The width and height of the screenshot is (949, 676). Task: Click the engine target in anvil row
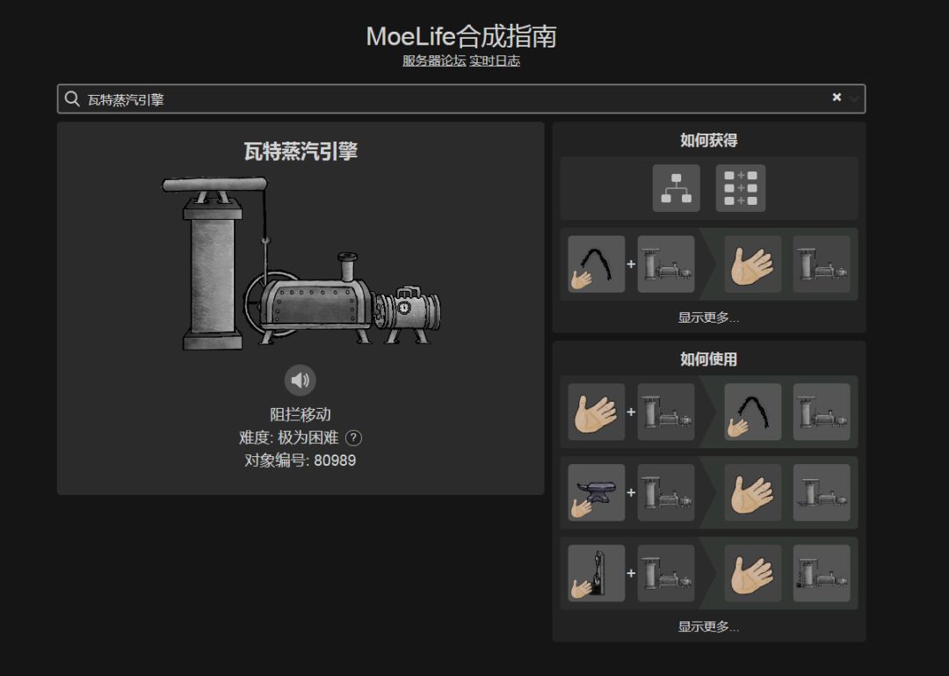pos(666,492)
